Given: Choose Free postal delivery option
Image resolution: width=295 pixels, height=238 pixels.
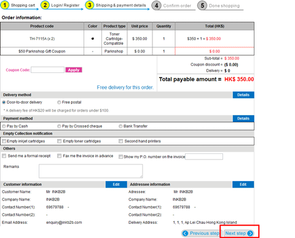Looking at the screenshot, I should pyautogui.click(x=59, y=102).
